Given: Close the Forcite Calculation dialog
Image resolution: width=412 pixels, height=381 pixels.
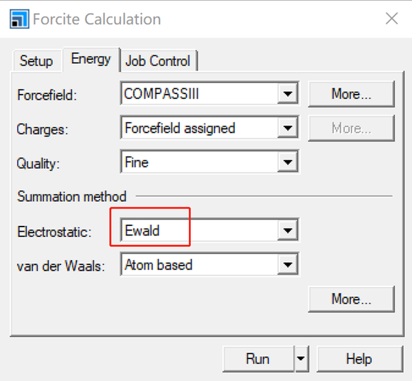Looking at the screenshot, I should tap(391, 19).
